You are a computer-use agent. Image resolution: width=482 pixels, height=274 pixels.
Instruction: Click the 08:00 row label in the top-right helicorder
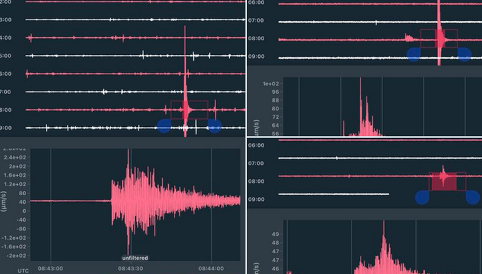click(x=256, y=38)
